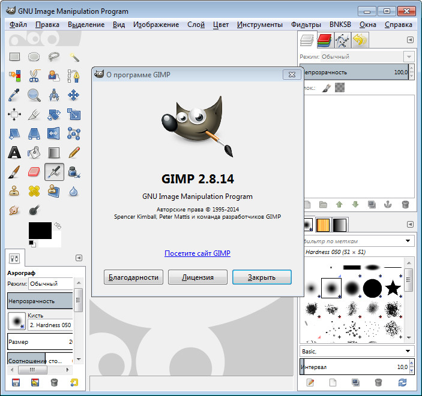Select the Free Select lasso tool

(x=54, y=57)
